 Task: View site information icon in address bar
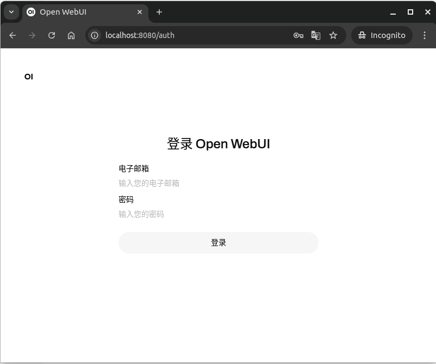pyautogui.click(x=95, y=35)
